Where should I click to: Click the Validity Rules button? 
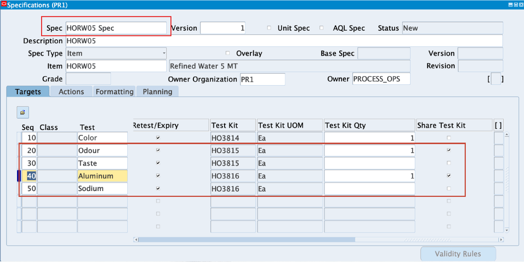pyautogui.click(x=458, y=254)
